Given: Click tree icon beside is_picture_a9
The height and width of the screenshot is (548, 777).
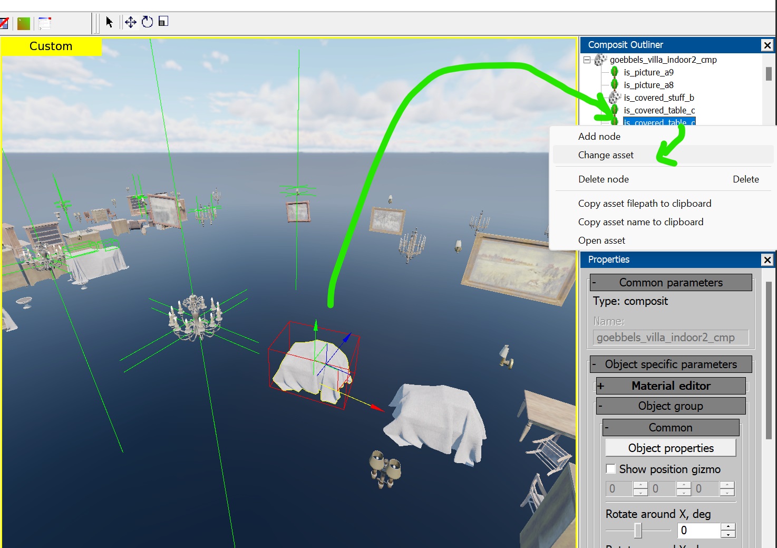Looking at the screenshot, I should pos(614,72).
